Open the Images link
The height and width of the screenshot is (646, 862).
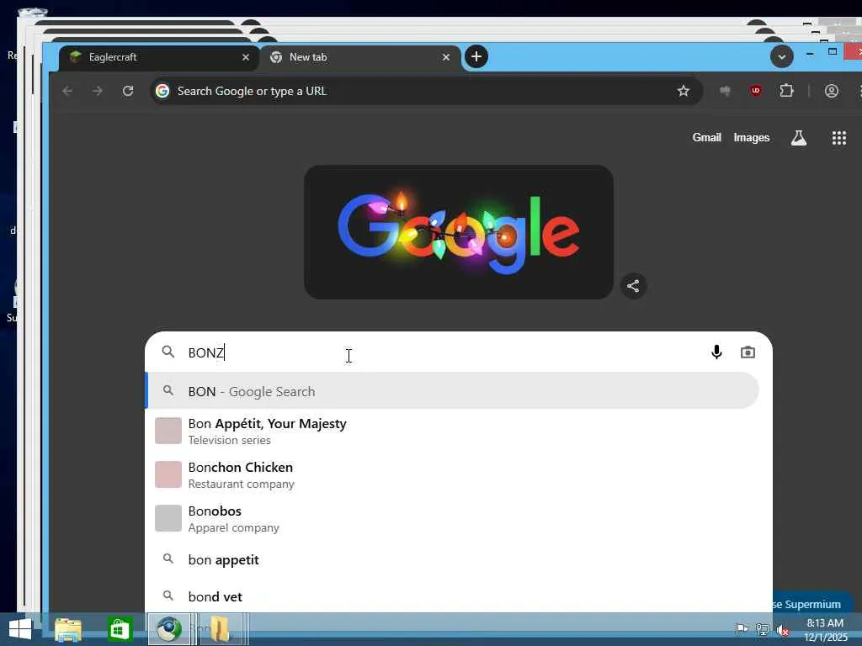point(751,138)
